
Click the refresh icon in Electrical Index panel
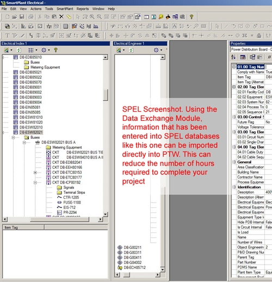click(18, 50)
